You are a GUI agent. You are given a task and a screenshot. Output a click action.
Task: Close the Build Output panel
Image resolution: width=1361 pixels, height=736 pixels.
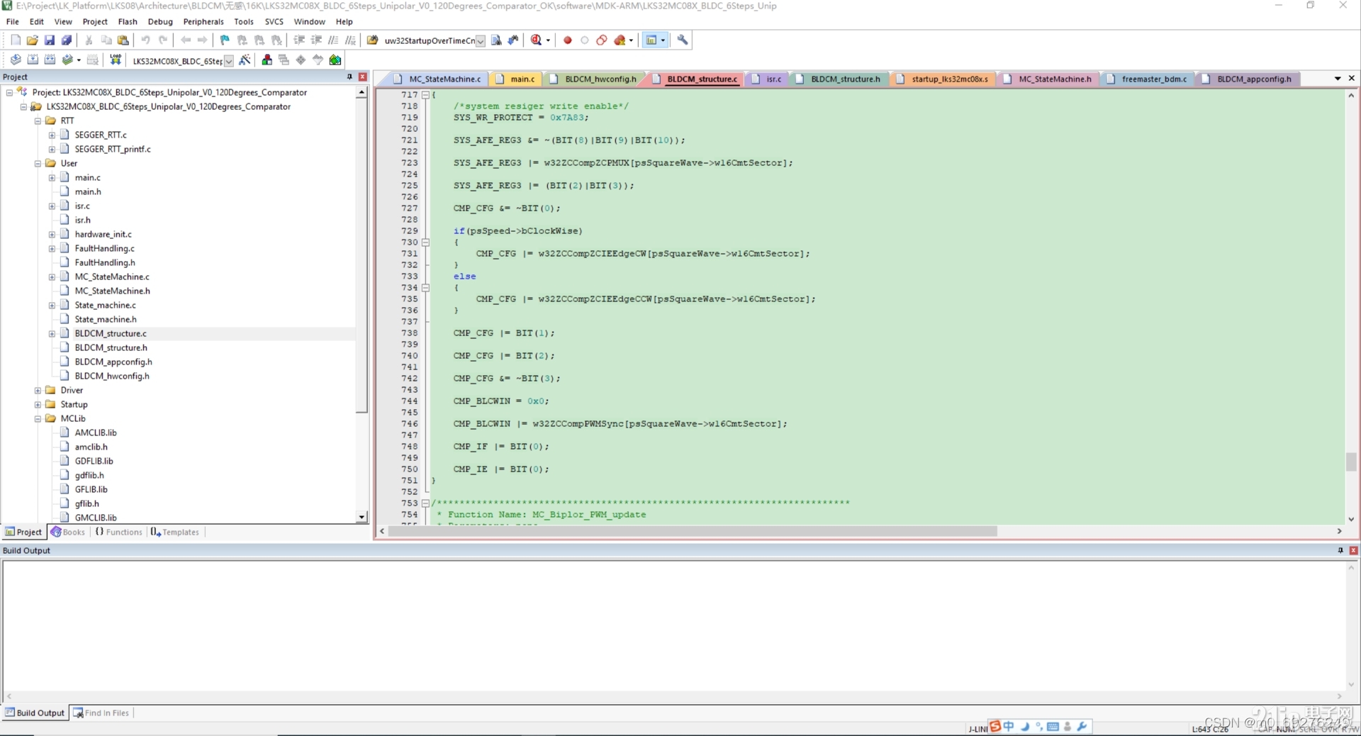pos(1353,550)
